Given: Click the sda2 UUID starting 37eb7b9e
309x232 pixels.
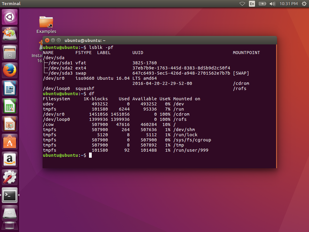Looking at the screenshot, I should pyautogui.click(x=181, y=68).
